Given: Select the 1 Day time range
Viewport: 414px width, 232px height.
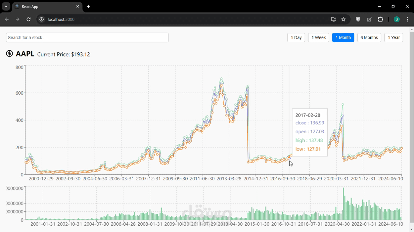Looking at the screenshot, I should tap(296, 37).
